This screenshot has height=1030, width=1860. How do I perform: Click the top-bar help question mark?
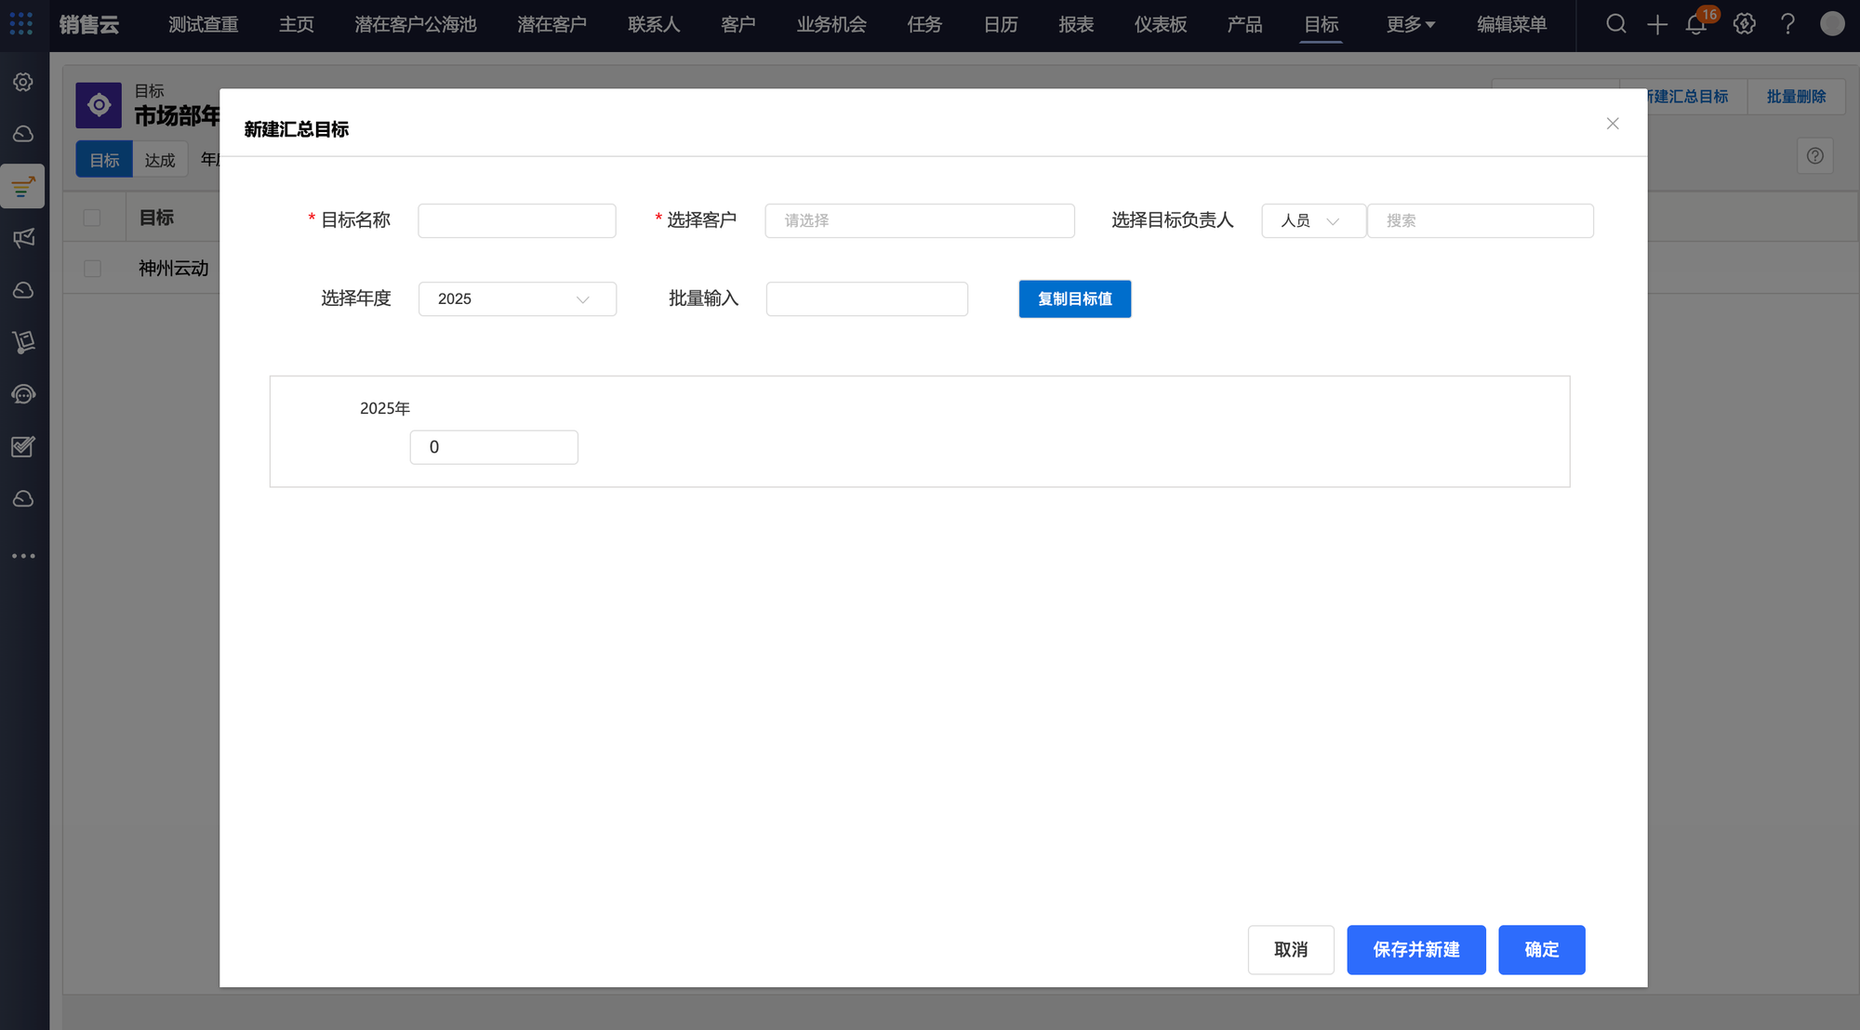tap(1787, 24)
